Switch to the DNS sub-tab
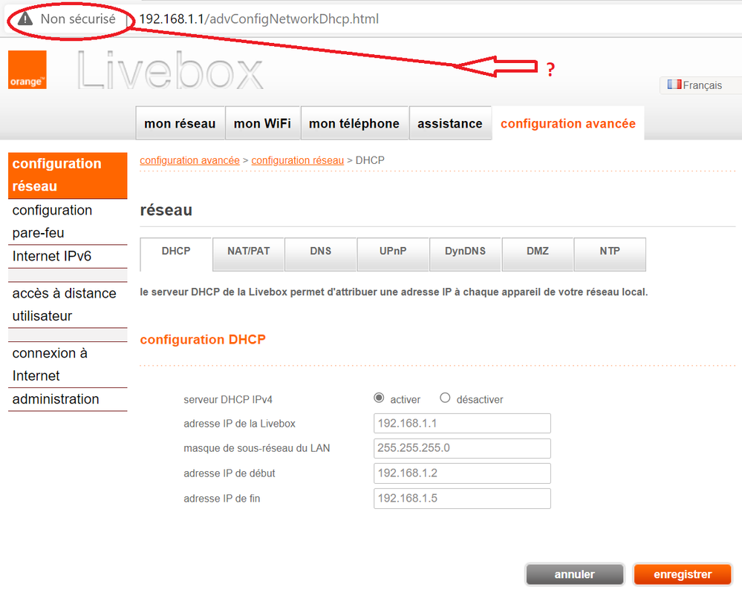Screen dimensions: 742x601 pyautogui.click(x=320, y=254)
